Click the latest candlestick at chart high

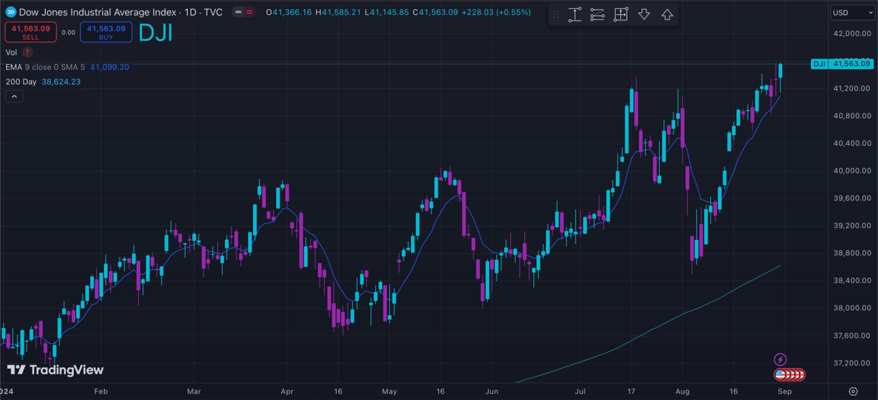(x=781, y=71)
